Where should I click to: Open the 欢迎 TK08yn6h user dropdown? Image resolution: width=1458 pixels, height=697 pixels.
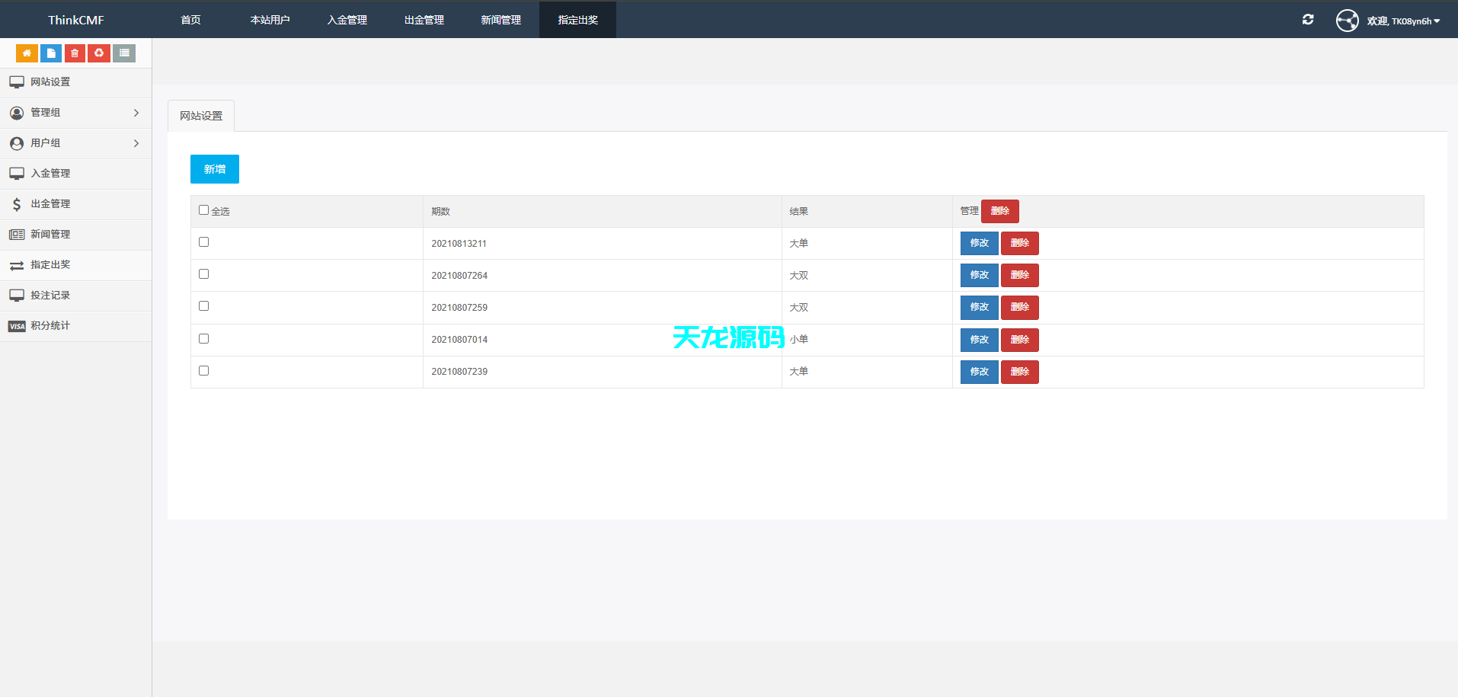click(1403, 21)
